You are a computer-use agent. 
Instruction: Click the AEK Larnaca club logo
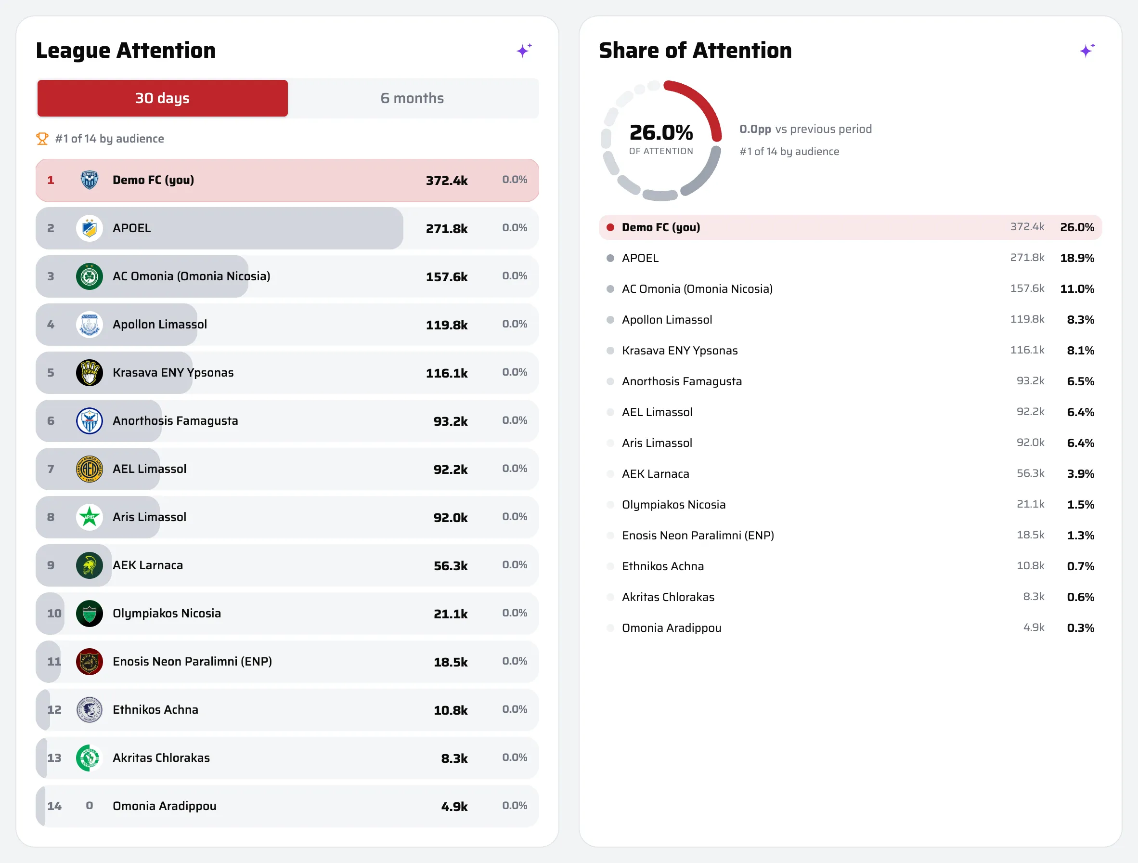[90, 565]
